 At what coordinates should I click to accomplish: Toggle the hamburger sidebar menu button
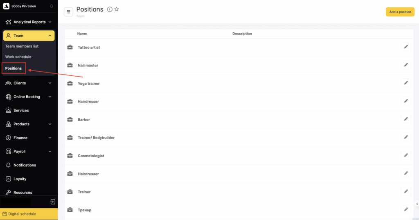(68, 12)
